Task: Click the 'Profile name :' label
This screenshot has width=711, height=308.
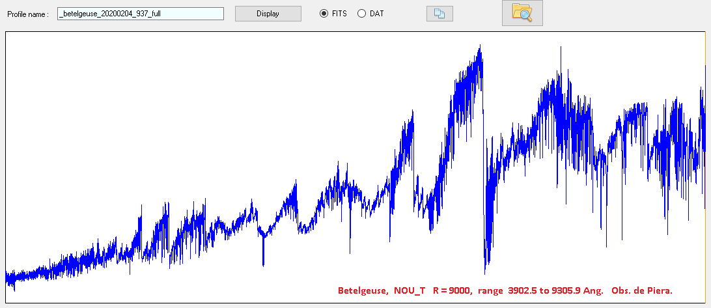Action: (x=28, y=14)
